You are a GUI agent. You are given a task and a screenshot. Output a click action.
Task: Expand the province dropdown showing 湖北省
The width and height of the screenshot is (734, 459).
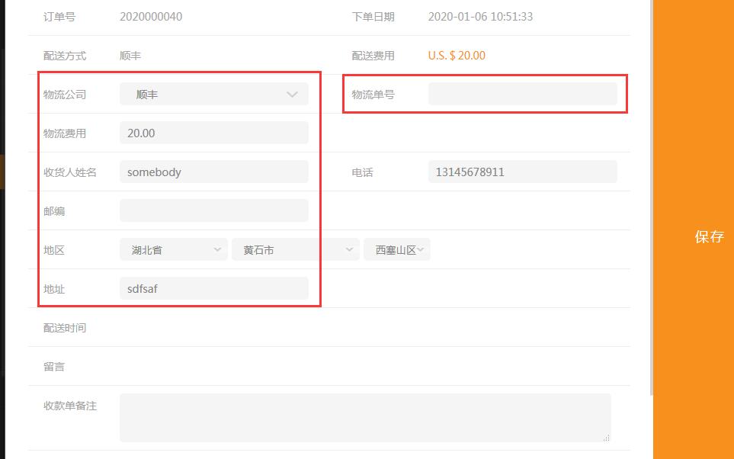(174, 250)
